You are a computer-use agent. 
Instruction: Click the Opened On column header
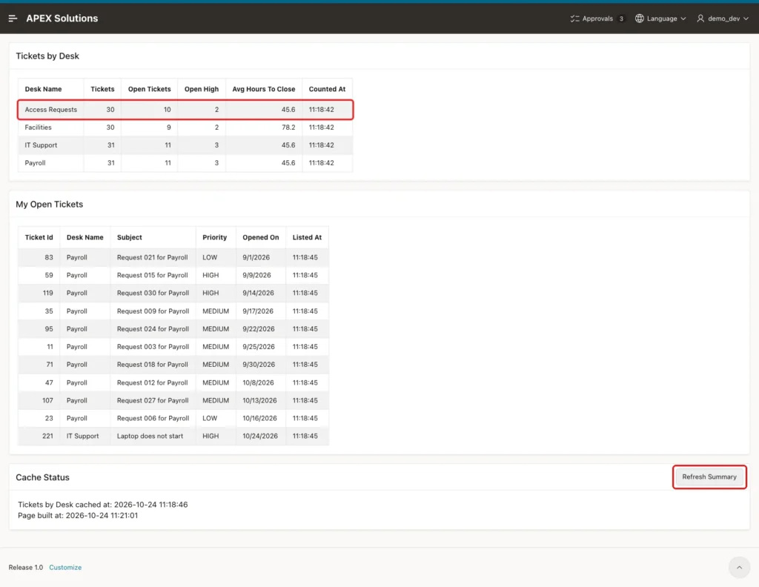pyautogui.click(x=260, y=237)
